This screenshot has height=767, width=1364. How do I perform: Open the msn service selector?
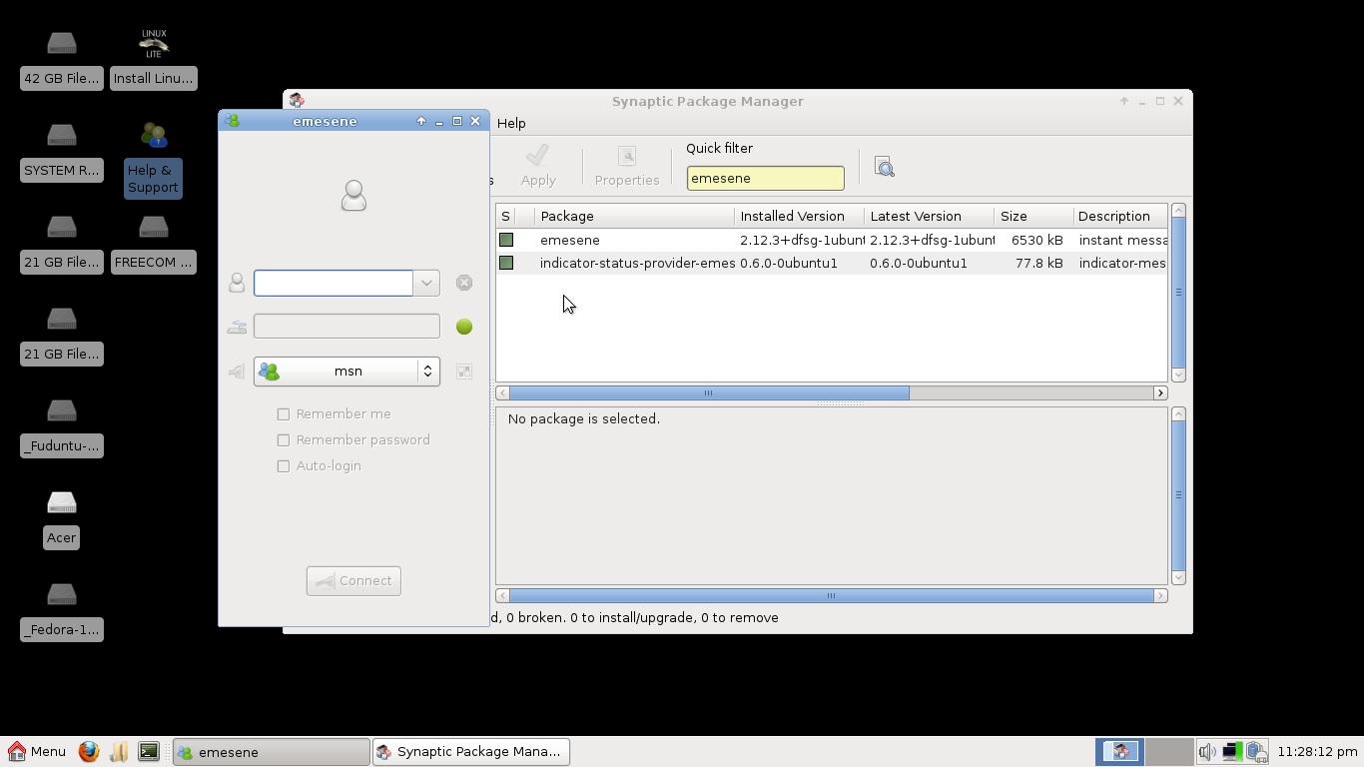tap(346, 372)
